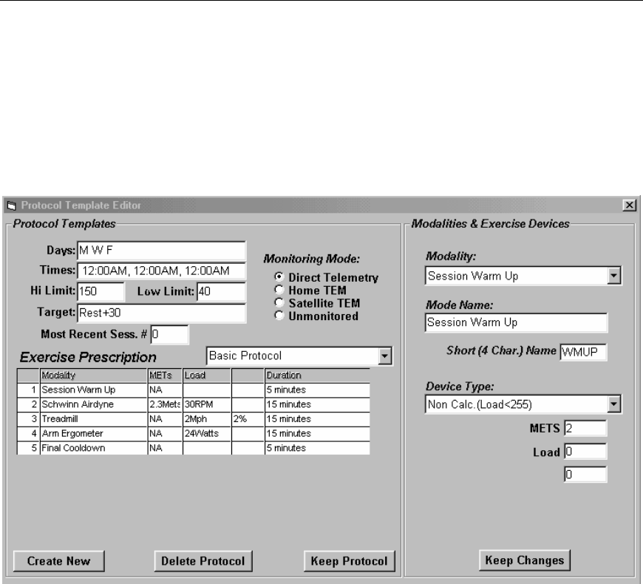Click the Low Limit field showing 40
This screenshot has width=643, height=584.
click(x=222, y=291)
